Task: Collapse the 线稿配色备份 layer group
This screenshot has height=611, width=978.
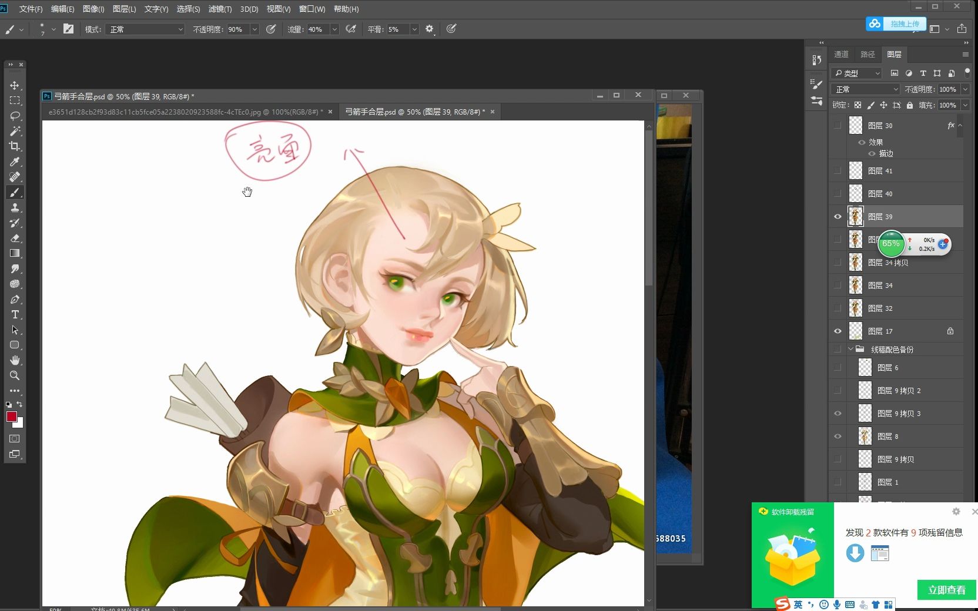Action: coord(851,348)
